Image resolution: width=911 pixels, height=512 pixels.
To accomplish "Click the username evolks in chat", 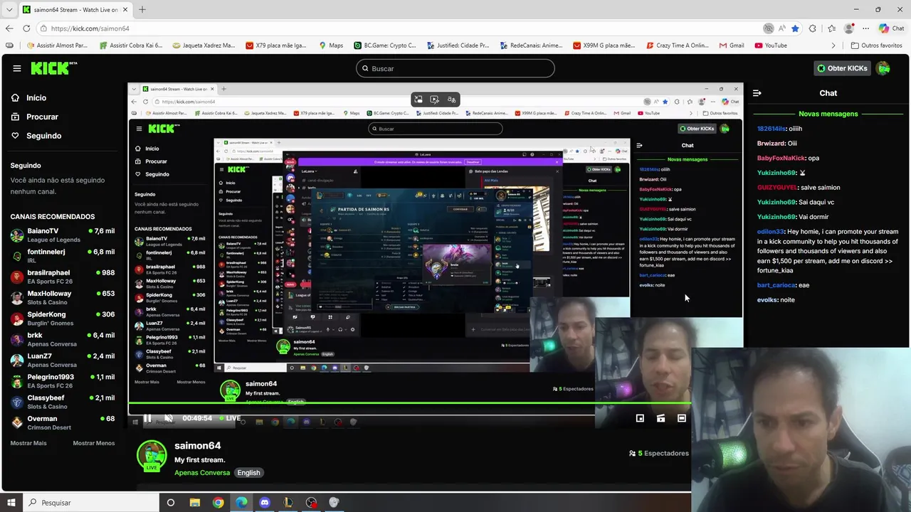I will (x=767, y=300).
